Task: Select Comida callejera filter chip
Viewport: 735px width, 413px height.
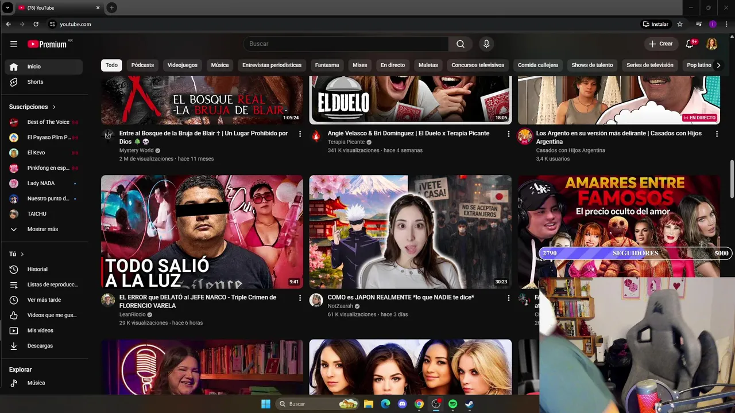Action: (538, 65)
